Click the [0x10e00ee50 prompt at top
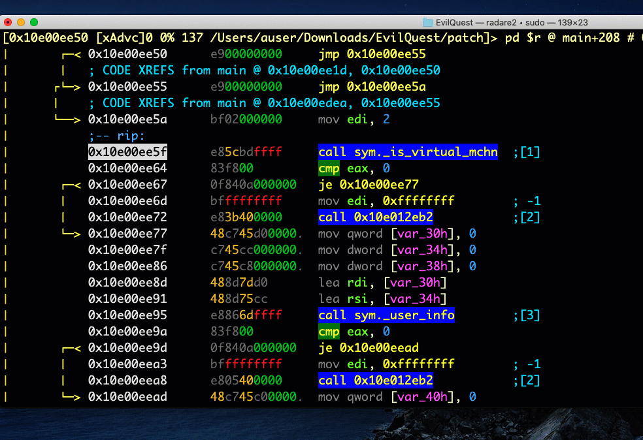This screenshot has width=643, height=440. pyautogui.click(x=48, y=38)
